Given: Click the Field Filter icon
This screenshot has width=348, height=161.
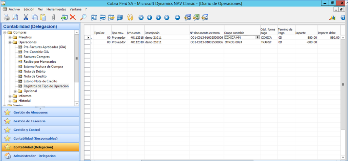Looking at the screenshot, I should point(94,18).
